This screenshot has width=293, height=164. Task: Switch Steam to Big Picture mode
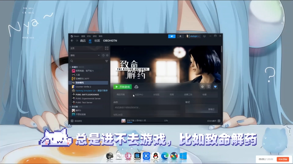coord(204,36)
